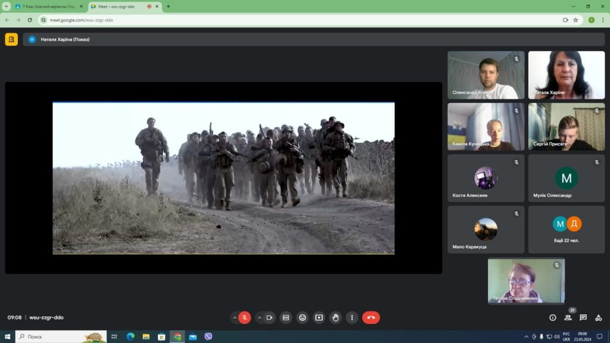Image resolution: width=610 pixels, height=343 pixels.
Task: Click the Наталя Харіна (Показ) presentation label
Action: tap(65, 39)
